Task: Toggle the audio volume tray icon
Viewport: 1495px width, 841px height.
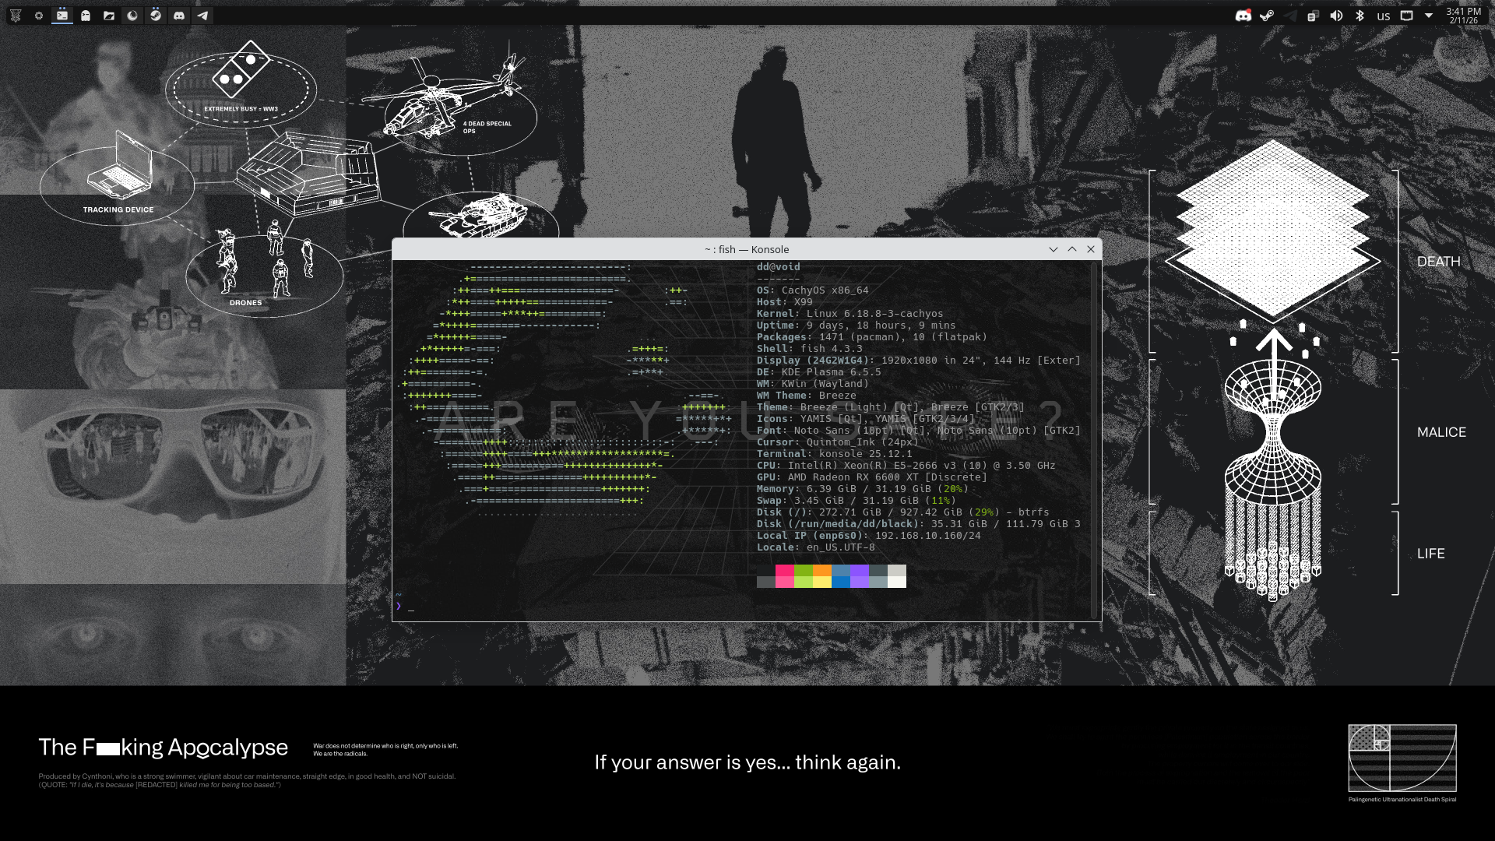Action: tap(1336, 16)
